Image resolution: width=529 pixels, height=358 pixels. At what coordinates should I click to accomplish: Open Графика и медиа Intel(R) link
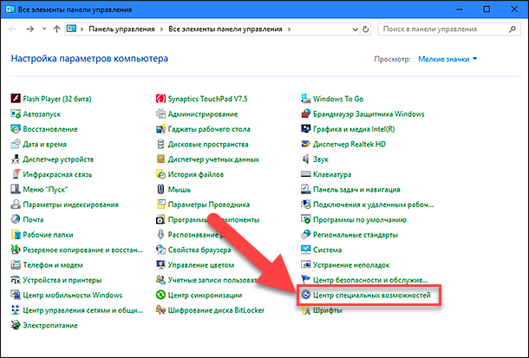[x=354, y=129]
